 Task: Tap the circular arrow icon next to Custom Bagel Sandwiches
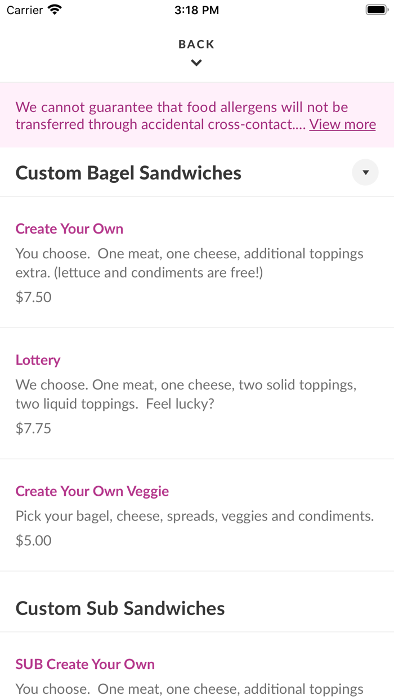365,172
